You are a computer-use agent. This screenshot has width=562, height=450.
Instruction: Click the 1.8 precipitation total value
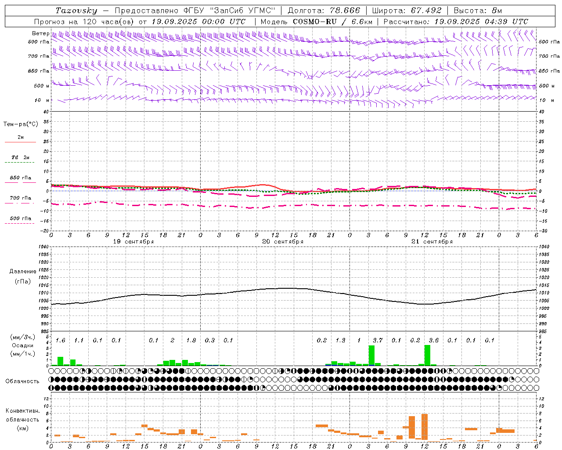coord(191,341)
